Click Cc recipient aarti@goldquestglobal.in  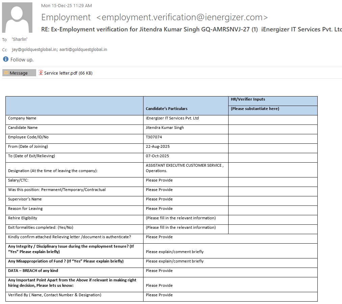pyautogui.click(x=83, y=50)
